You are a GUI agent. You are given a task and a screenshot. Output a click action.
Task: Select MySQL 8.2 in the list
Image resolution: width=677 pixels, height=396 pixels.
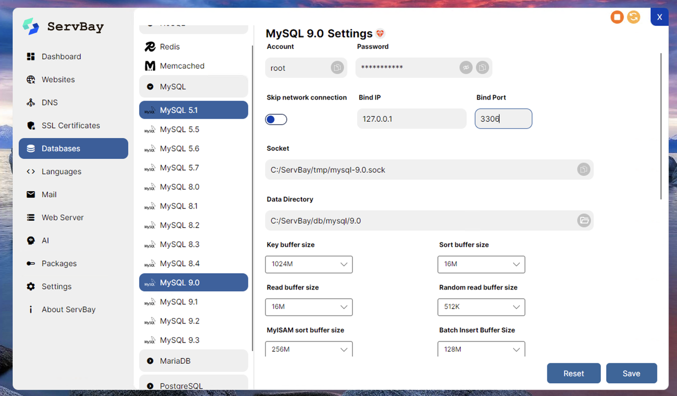[194, 226]
